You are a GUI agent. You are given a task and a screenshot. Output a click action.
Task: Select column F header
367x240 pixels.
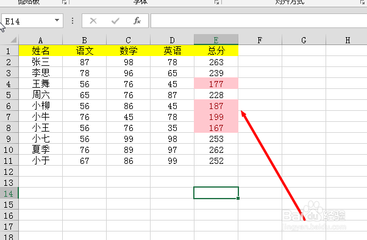coord(260,40)
